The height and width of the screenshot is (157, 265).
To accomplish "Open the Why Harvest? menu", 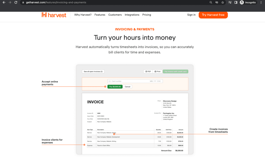I will click(x=83, y=15).
